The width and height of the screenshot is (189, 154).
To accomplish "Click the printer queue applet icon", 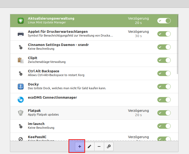I will tap(21, 34).
